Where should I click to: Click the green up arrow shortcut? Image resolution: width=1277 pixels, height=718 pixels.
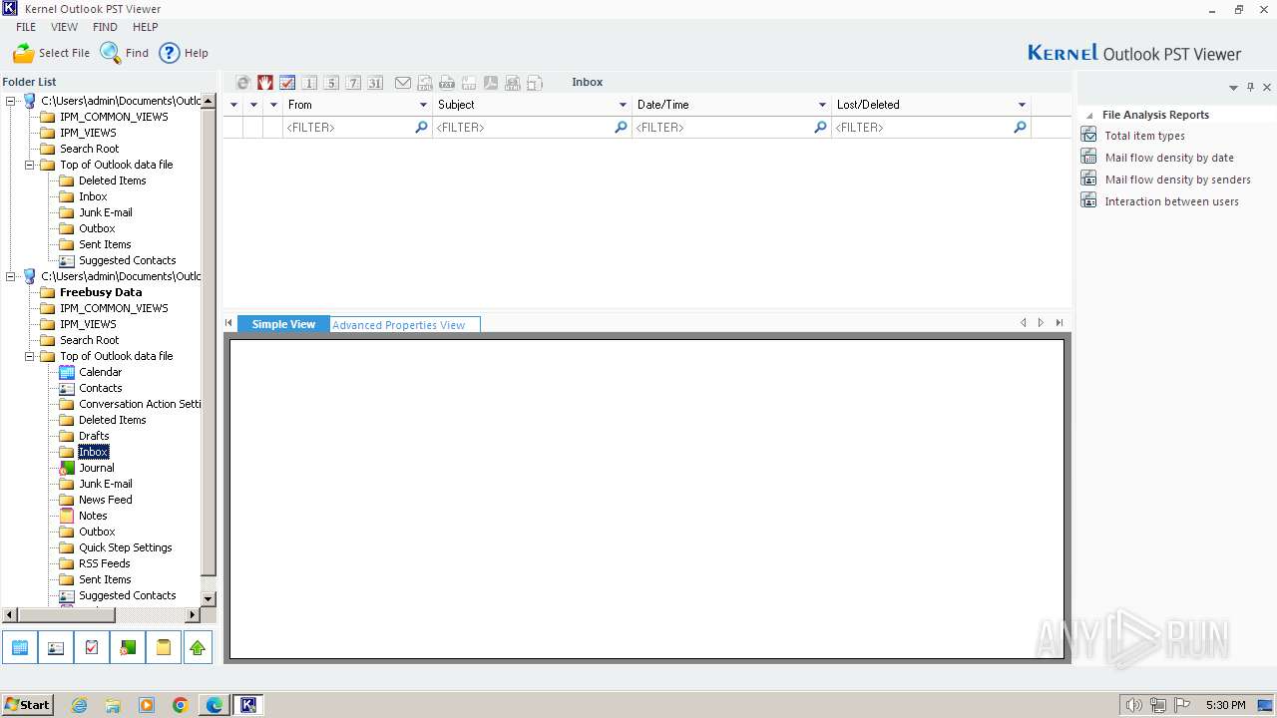click(x=198, y=648)
